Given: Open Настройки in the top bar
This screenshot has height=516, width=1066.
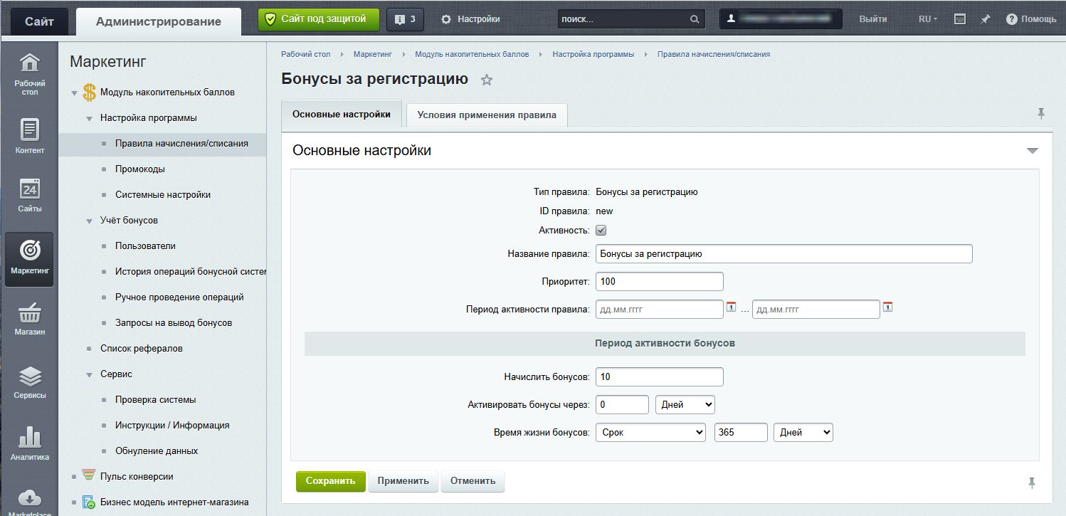Looking at the screenshot, I should (x=470, y=19).
